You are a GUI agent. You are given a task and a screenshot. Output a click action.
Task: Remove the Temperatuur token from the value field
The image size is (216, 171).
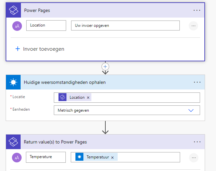(112, 157)
